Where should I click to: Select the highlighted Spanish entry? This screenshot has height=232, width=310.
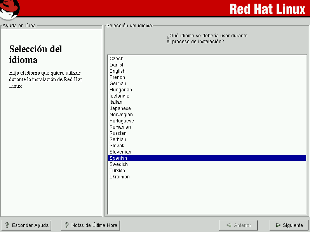118,158
